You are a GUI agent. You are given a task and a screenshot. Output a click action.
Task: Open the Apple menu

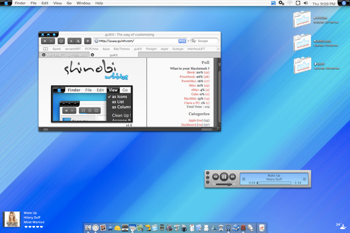(x=6, y=3)
